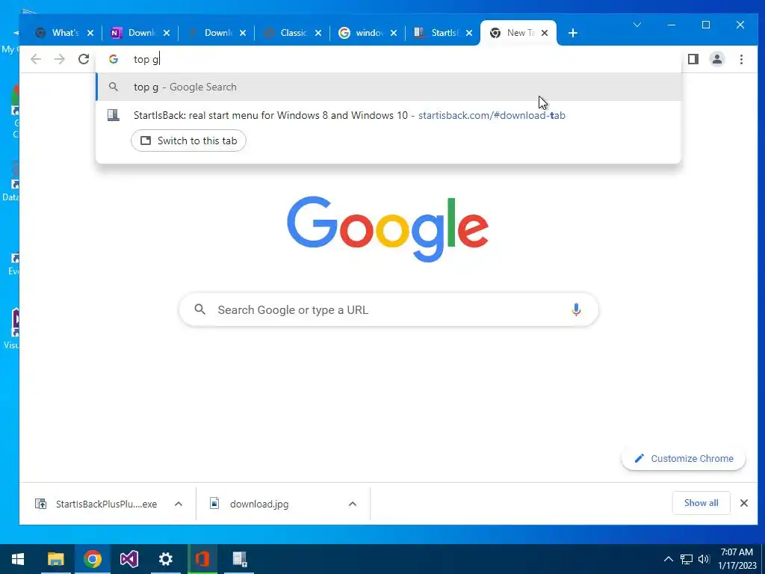Expand options for StartIsBackPlusPlus exe download
This screenshot has width=765, height=574.
pos(179,504)
